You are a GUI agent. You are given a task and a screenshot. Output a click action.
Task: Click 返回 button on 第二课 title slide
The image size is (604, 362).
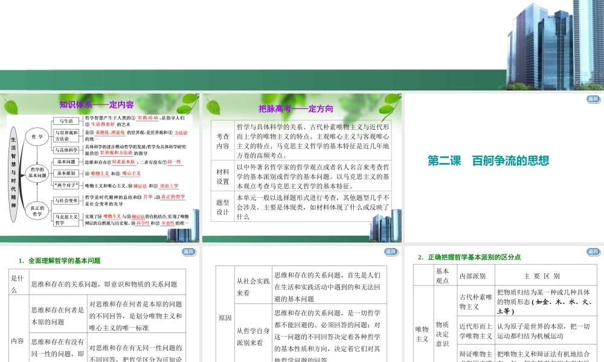click(x=593, y=100)
